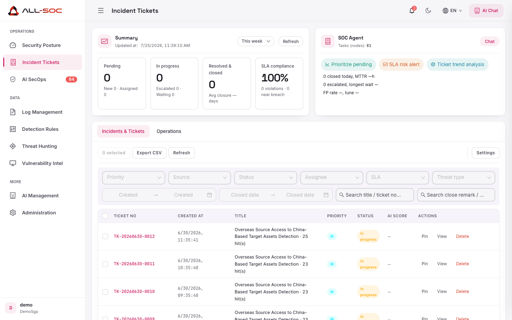
Task: Open the notifications bell icon
Action: [x=412, y=11]
